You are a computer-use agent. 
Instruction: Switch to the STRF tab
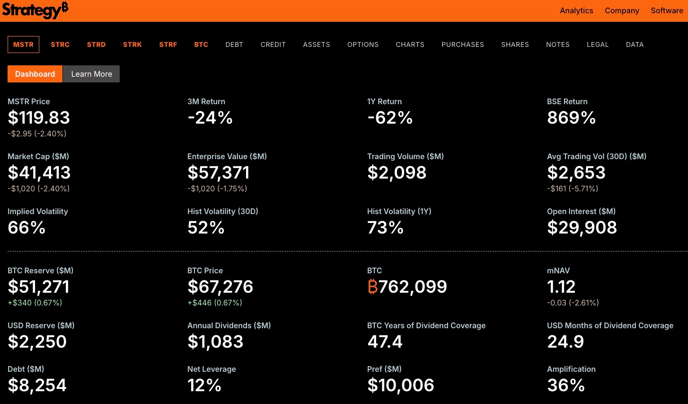pyautogui.click(x=168, y=45)
